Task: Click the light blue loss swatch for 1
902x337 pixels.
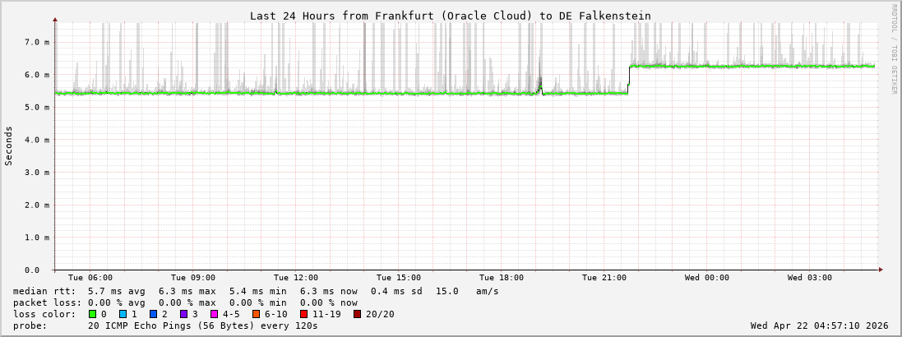Action: [x=123, y=314]
